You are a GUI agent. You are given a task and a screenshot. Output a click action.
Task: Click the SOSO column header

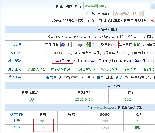click(105, 114)
